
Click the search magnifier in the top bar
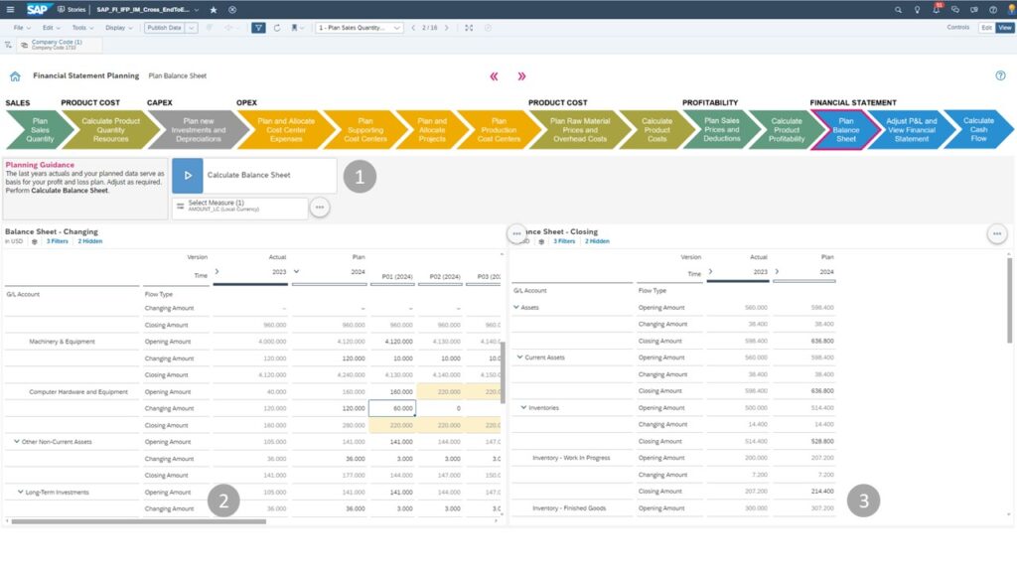point(900,9)
